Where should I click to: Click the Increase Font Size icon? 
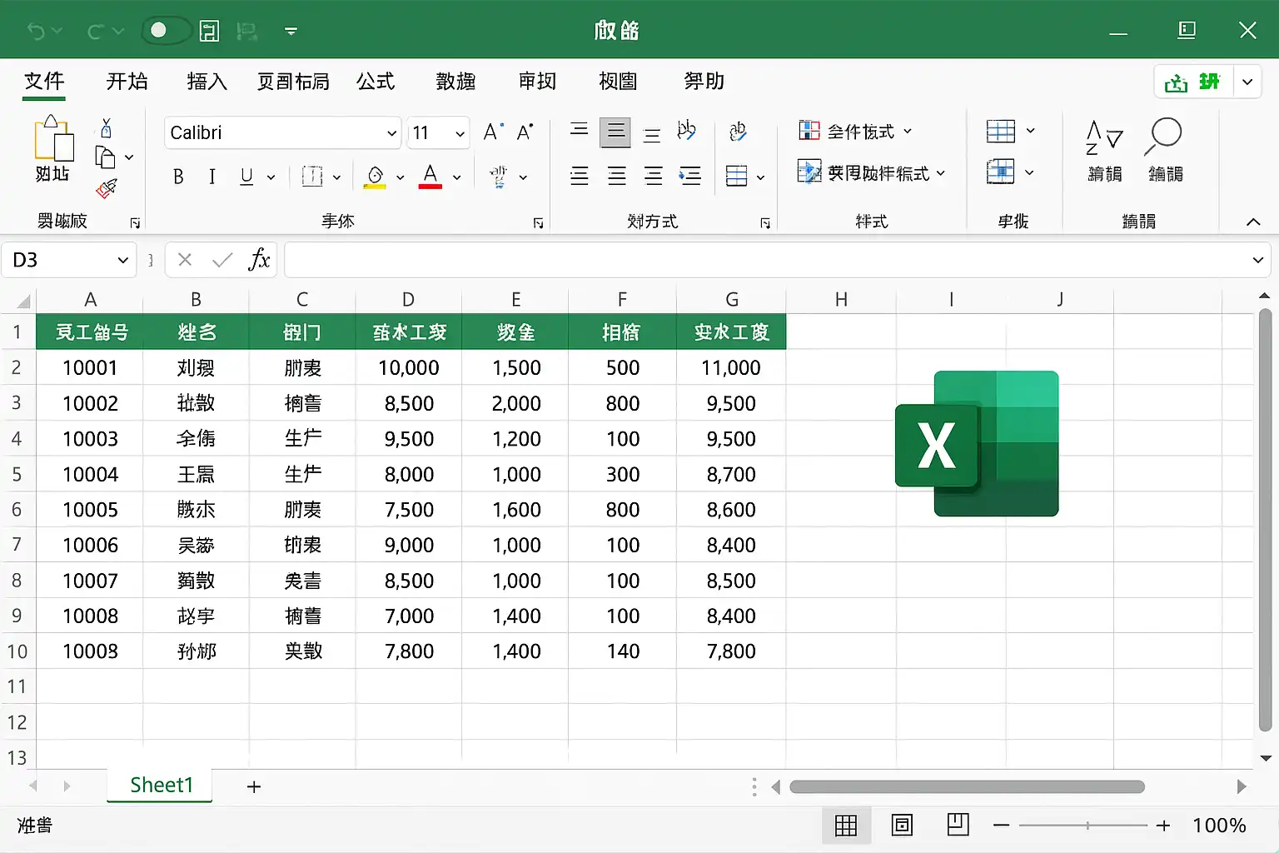[492, 132]
